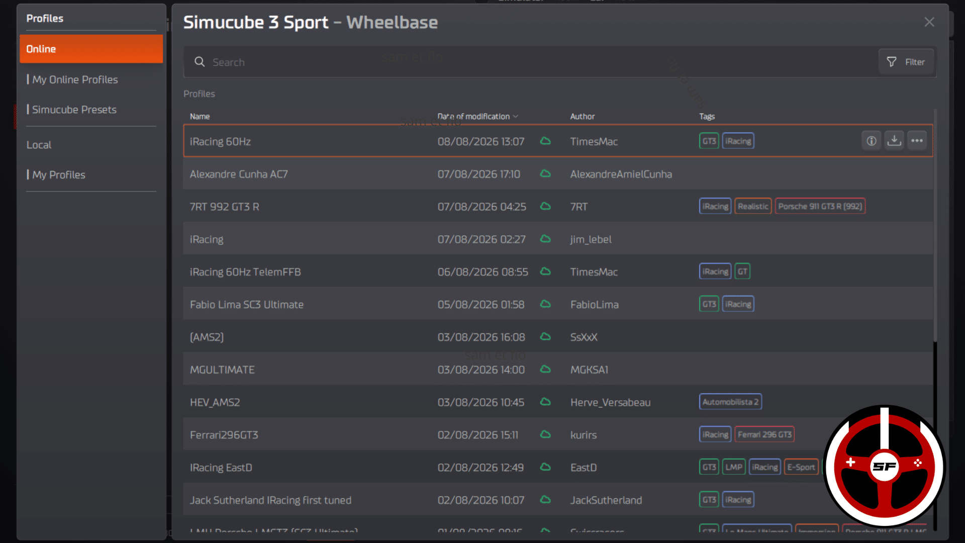The image size is (965, 543).
Task: Select the iRacing 60Hz TelemFFB profile
Action: pyautogui.click(x=245, y=272)
